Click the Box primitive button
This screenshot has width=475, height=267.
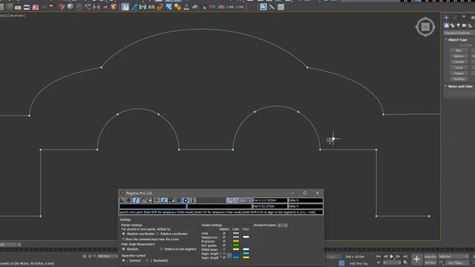coord(459,50)
